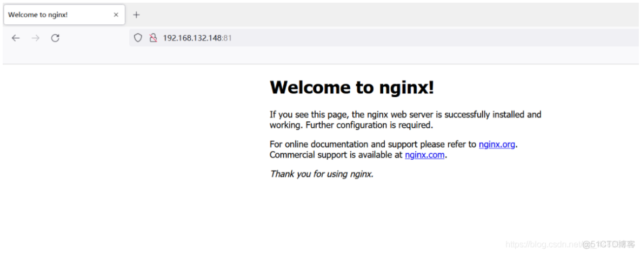The image size is (640, 254).
Task: Reload the page
Action: [55, 38]
